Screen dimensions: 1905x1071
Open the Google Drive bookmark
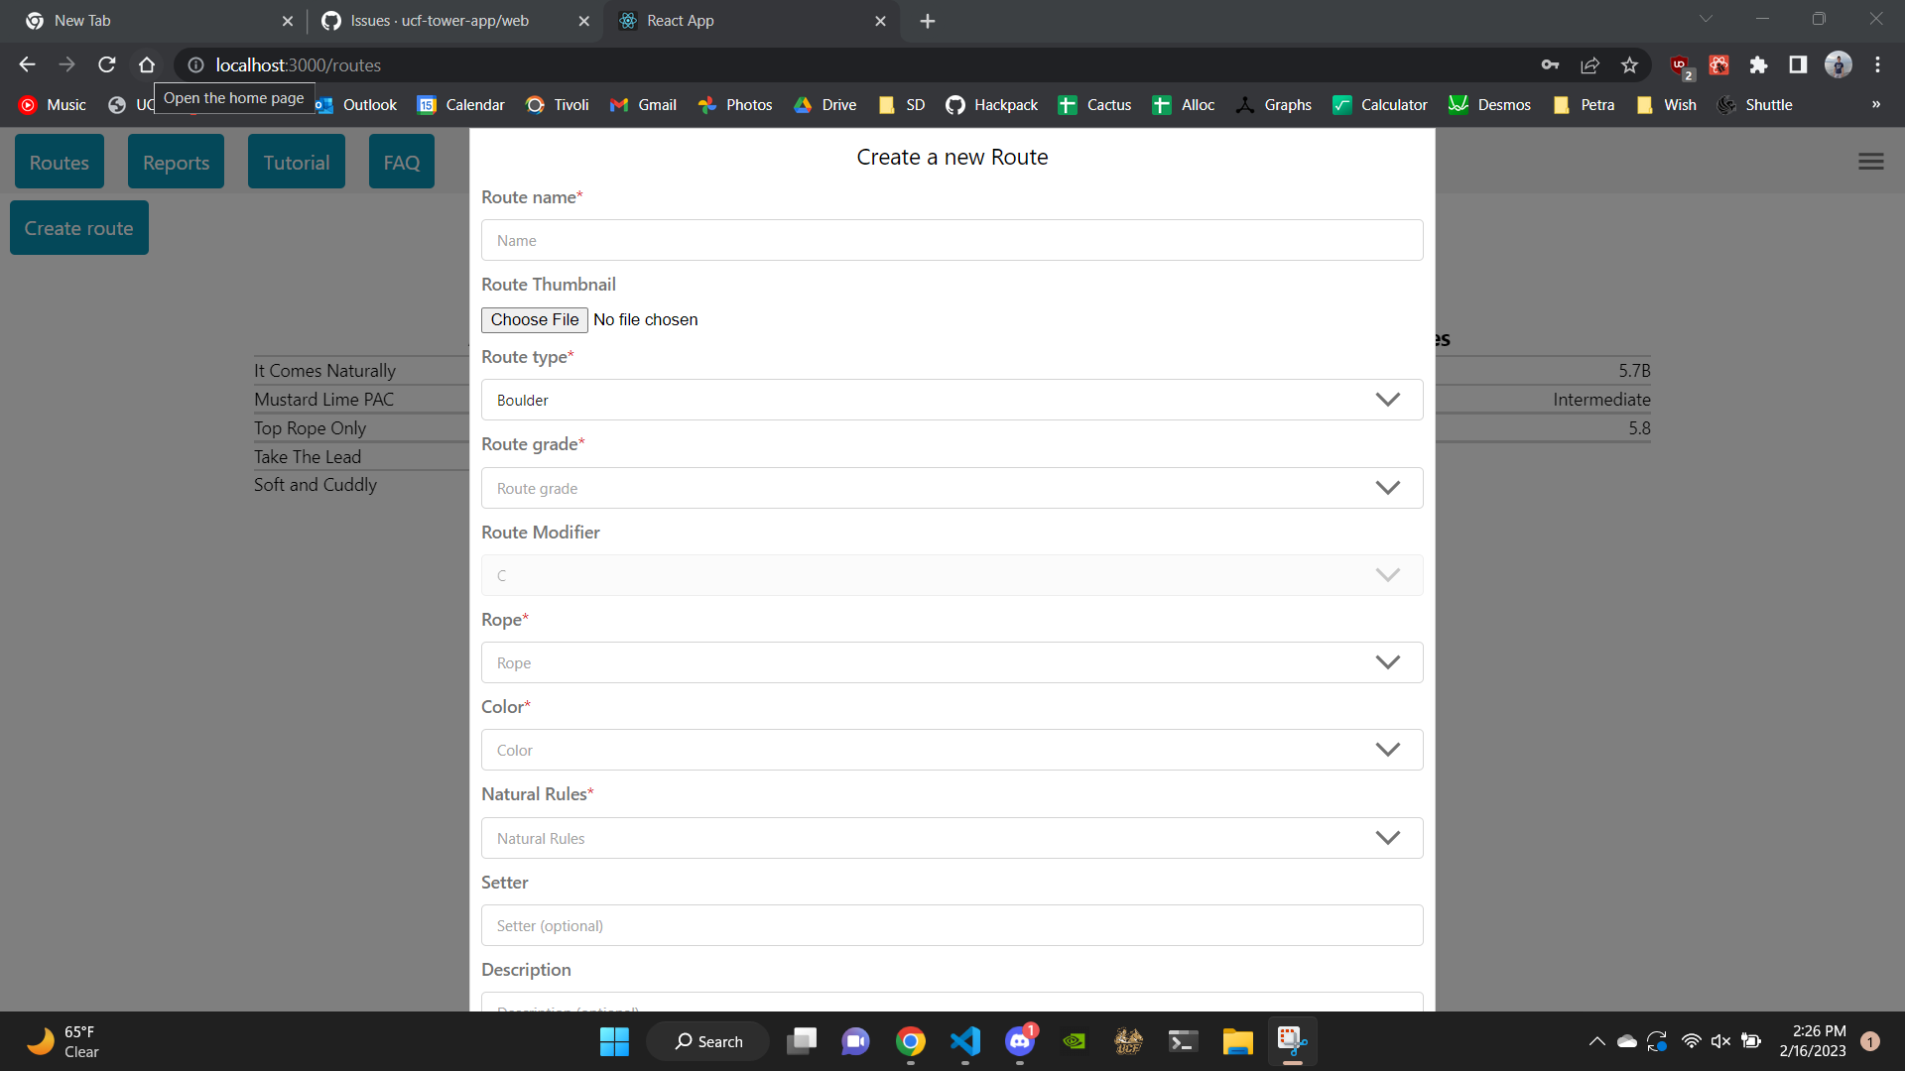825,104
